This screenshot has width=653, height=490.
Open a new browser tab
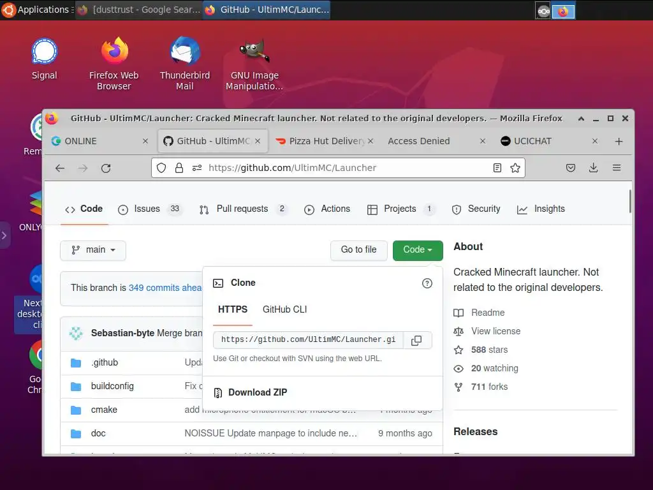pos(619,142)
